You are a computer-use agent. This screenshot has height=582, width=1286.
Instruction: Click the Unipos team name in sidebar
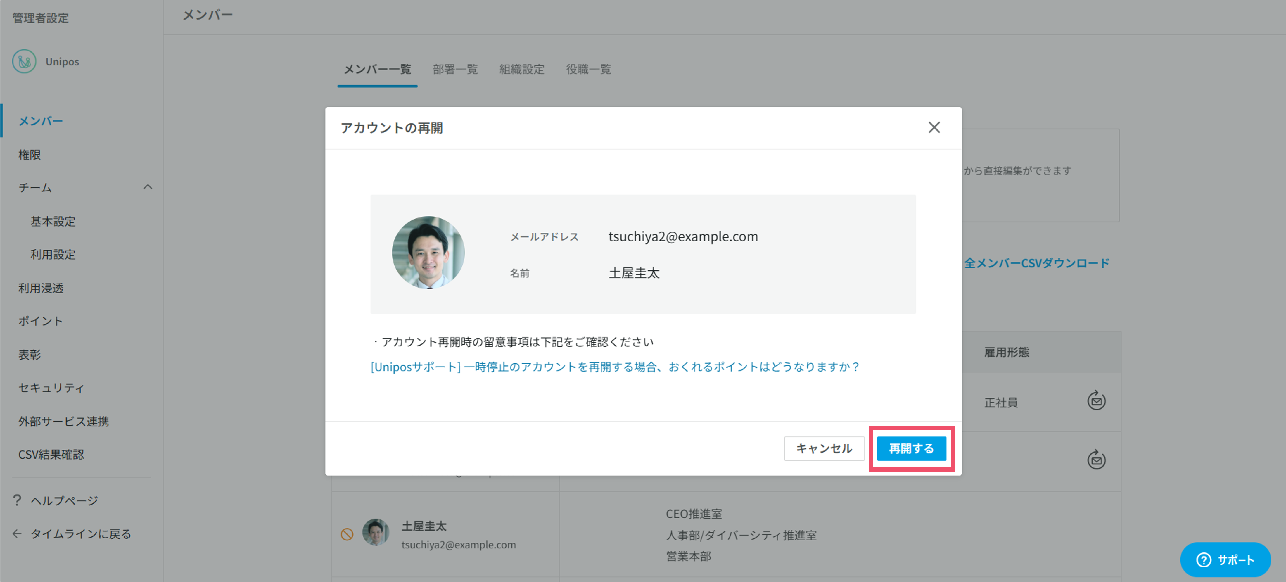tap(62, 61)
